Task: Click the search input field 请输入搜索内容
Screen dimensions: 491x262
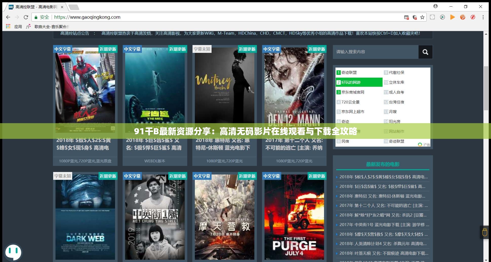Action: (375, 52)
